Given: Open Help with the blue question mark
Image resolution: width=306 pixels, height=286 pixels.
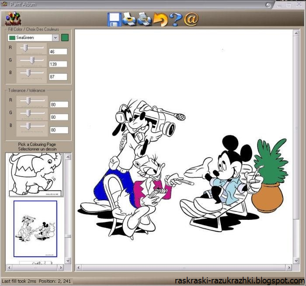Looking at the screenshot, I should click(176, 19).
